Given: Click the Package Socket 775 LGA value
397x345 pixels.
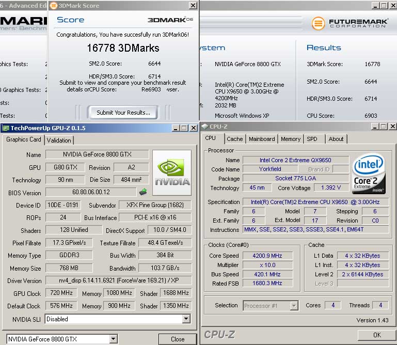Looking at the screenshot, I should (295, 178).
